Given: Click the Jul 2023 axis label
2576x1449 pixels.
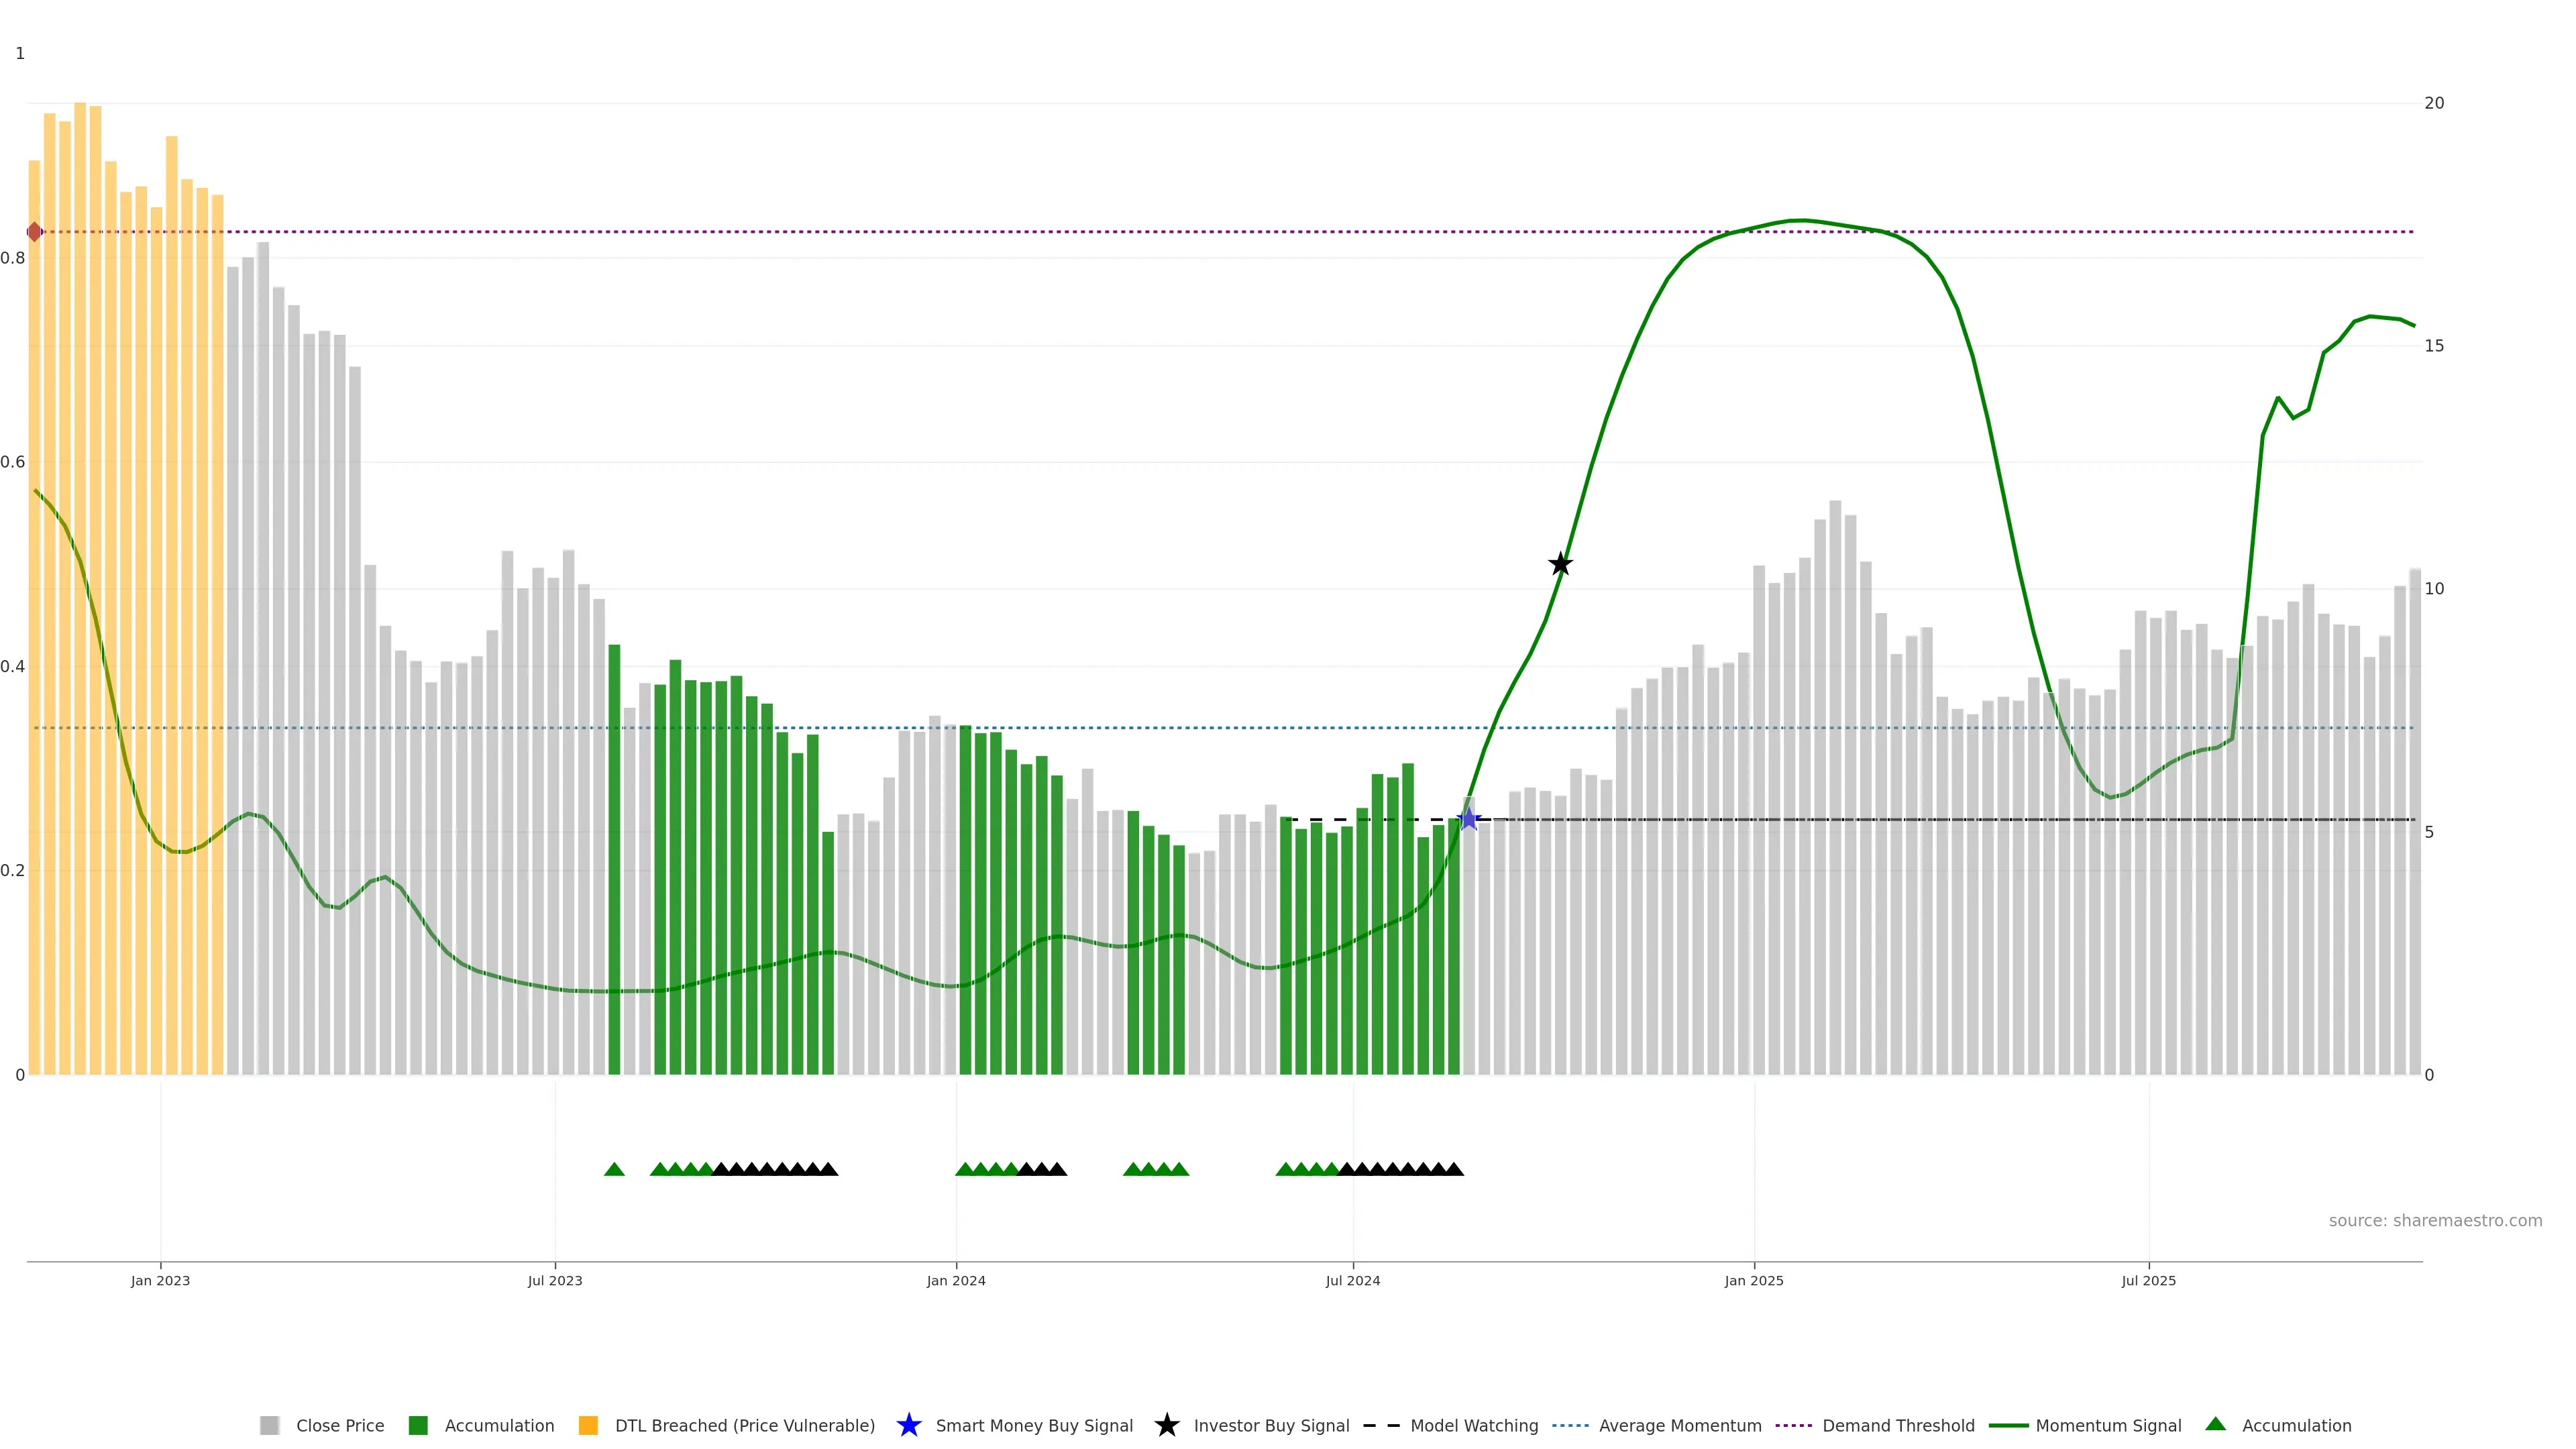Looking at the screenshot, I should tap(555, 1280).
